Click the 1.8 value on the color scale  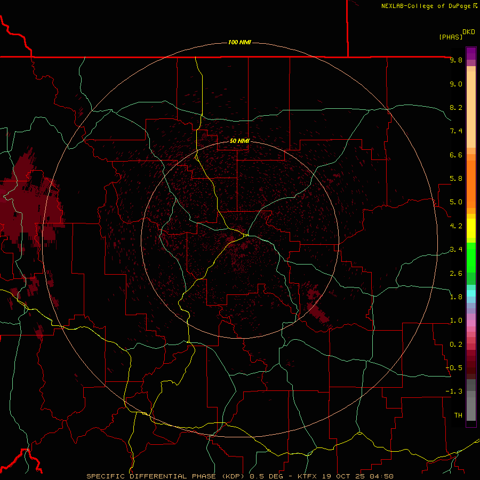click(456, 297)
